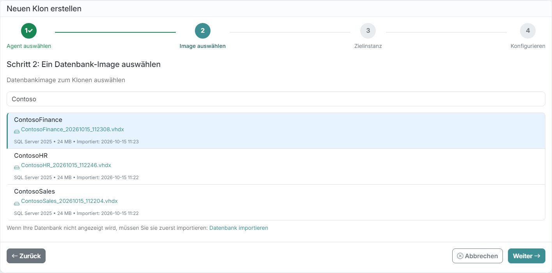This screenshot has width=552, height=273.
Task: Open ContosoHR_20261015_112246.vhdx file link
Action: [x=66, y=165]
